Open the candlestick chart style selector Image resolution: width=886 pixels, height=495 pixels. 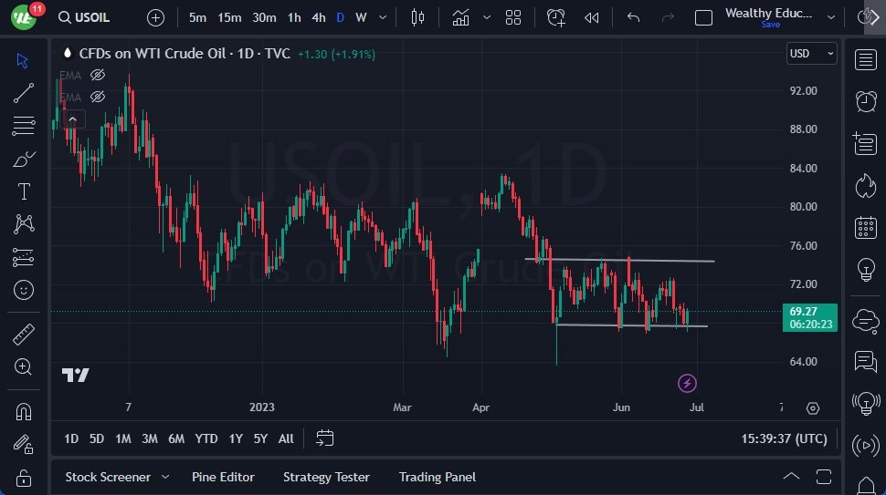click(x=418, y=17)
